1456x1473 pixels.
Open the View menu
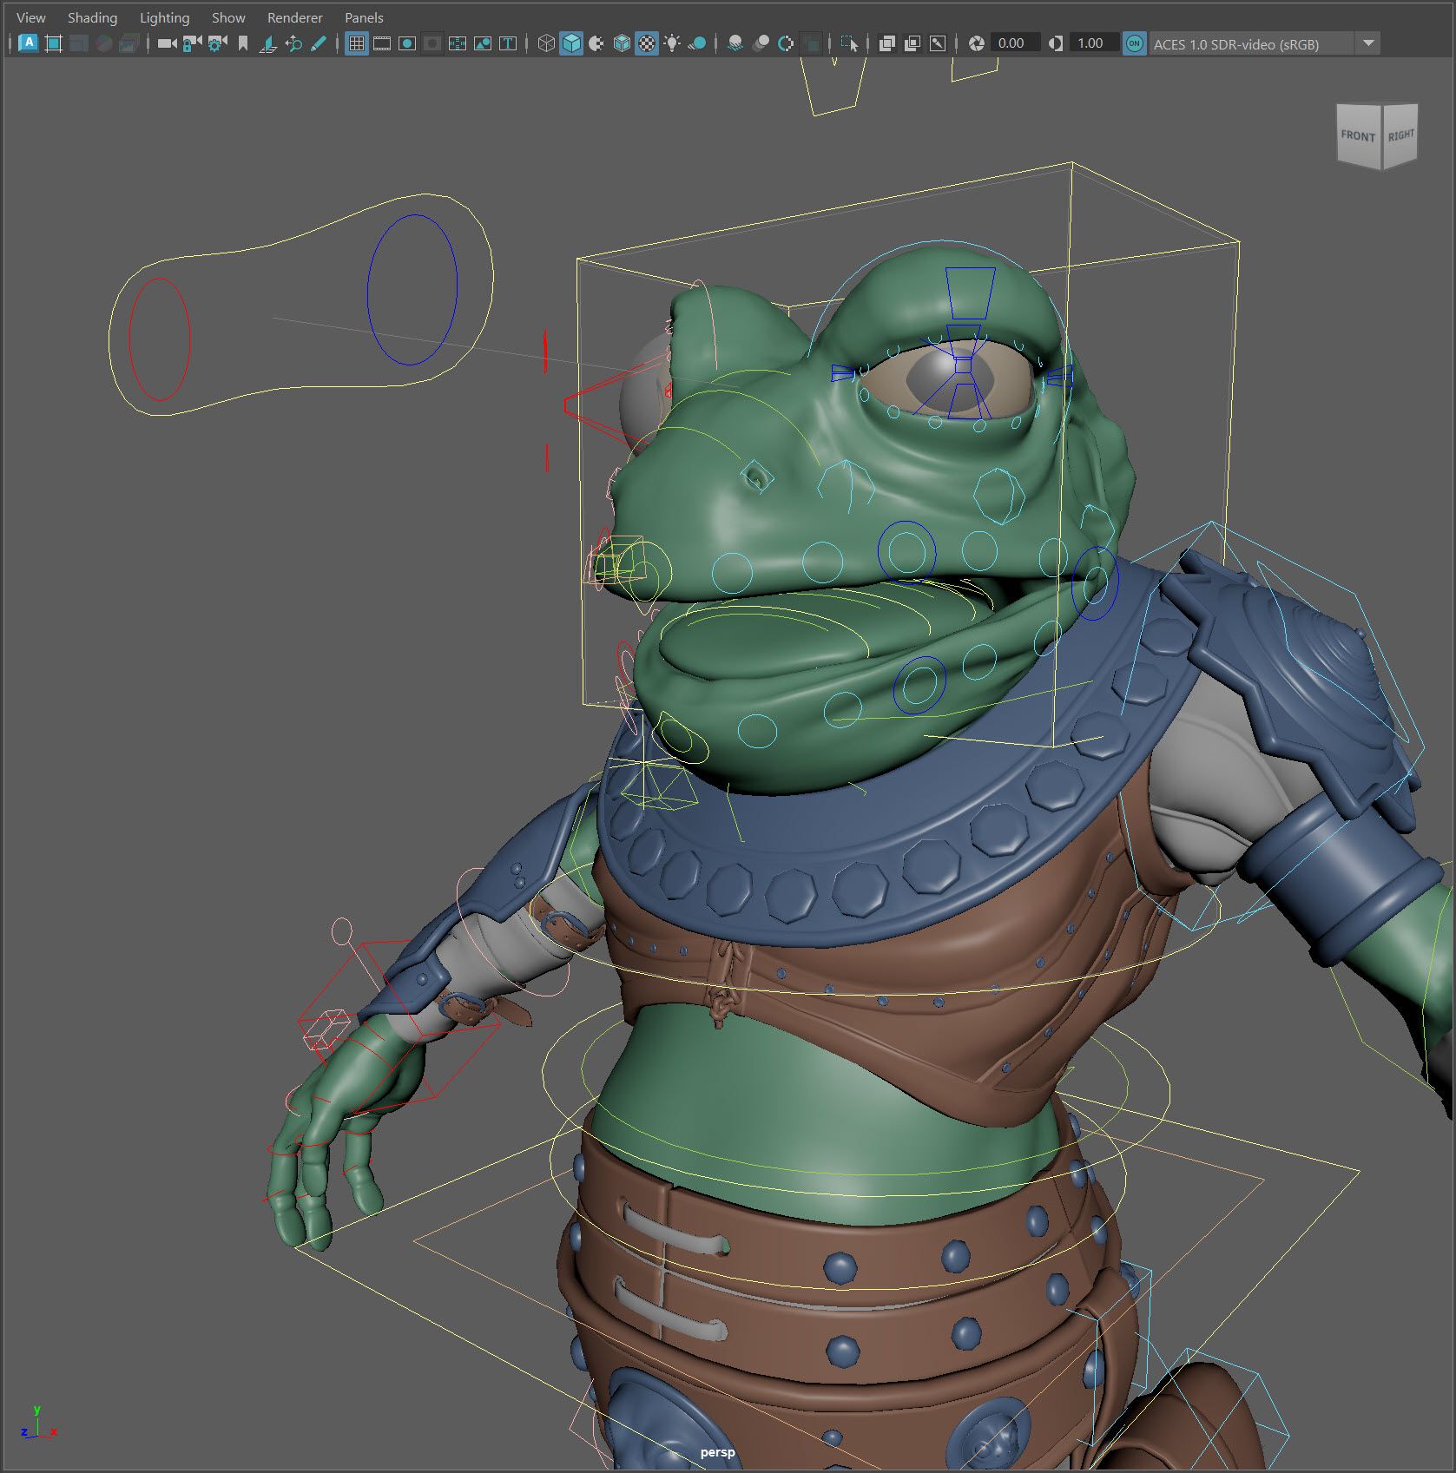(31, 17)
